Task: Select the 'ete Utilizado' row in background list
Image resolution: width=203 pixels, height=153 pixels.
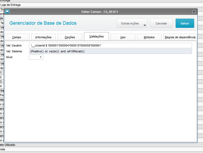Action: pyautogui.click(x=101, y=145)
